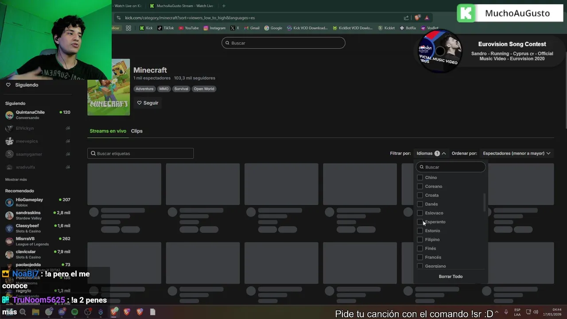Open the Kick bookmark in bookmarks bar

coord(146,28)
